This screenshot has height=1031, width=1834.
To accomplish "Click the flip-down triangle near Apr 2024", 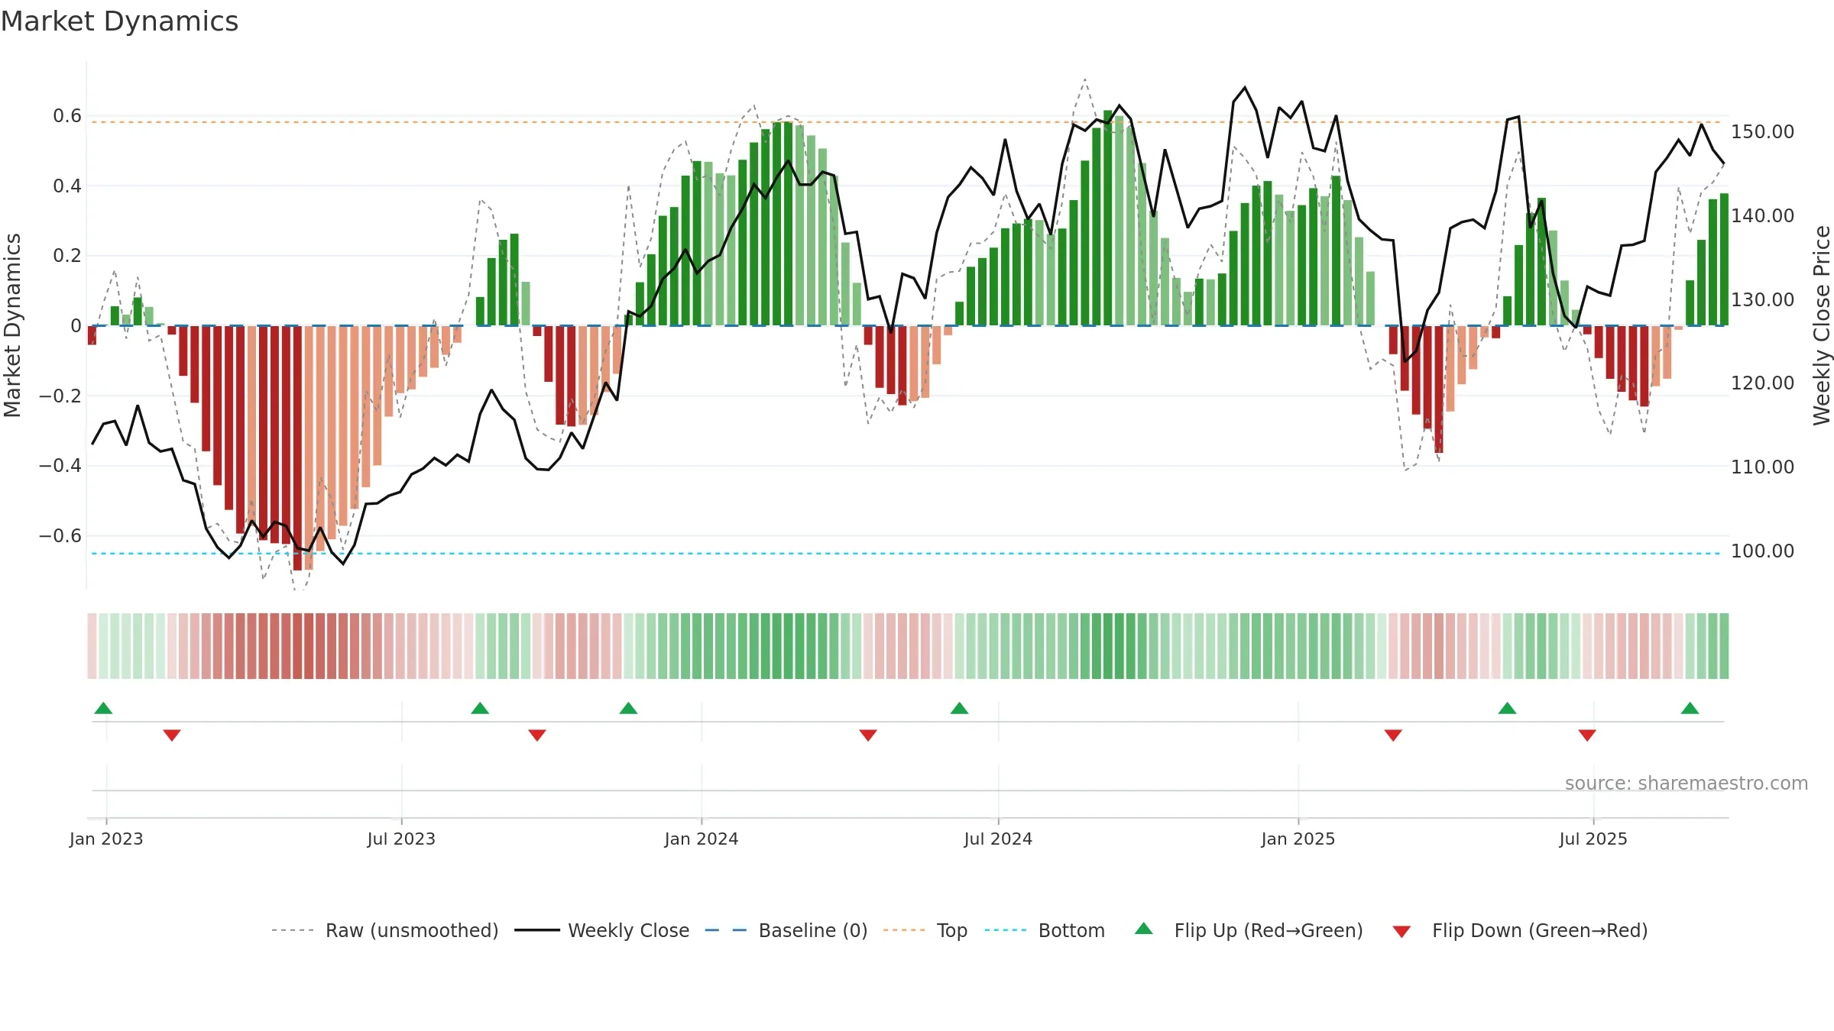I will (x=868, y=735).
